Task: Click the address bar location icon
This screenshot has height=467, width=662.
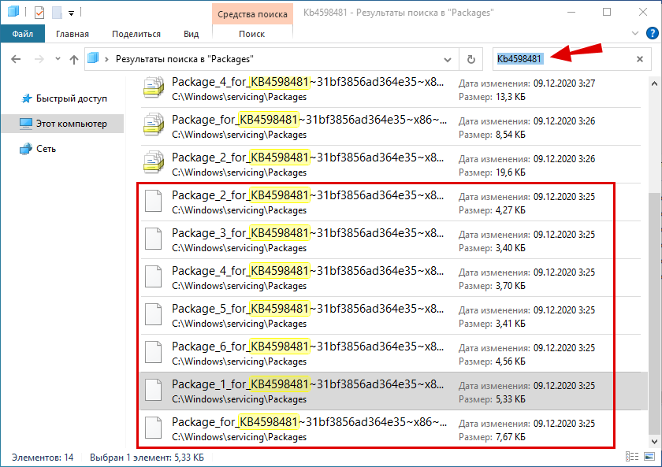Action: pyautogui.click(x=93, y=58)
